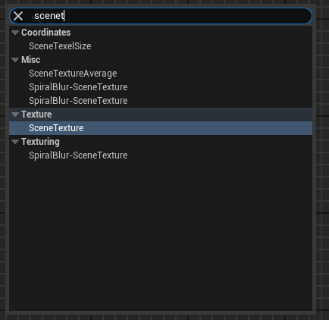329x320 pixels.
Task: Collapse the Coordinates category arrow
Action: tap(15, 33)
